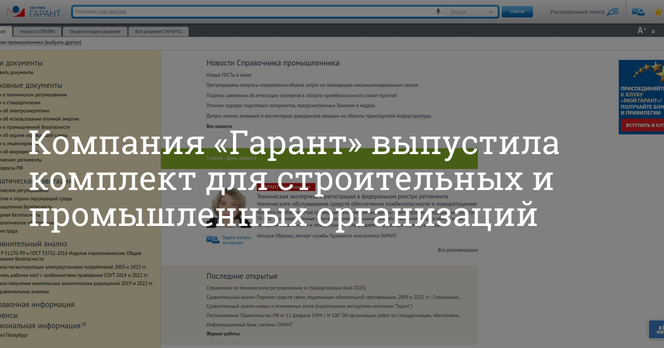Screen dimensions: 664x348
Task: Open 'Справочная информация' section heading
Action: coord(37,304)
